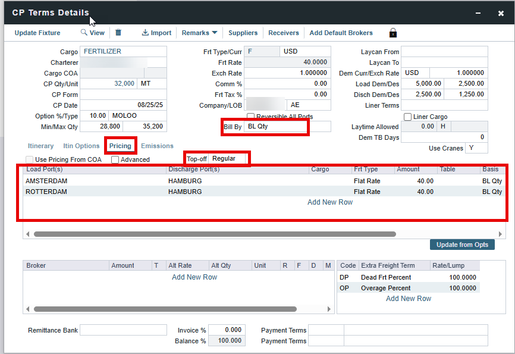Open the Top-off Regular dropdown
The image size is (515, 354).
(x=228, y=158)
